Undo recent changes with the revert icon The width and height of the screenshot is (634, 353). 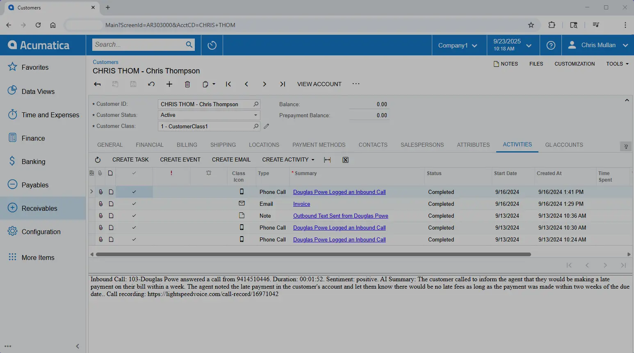coord(151,84)
